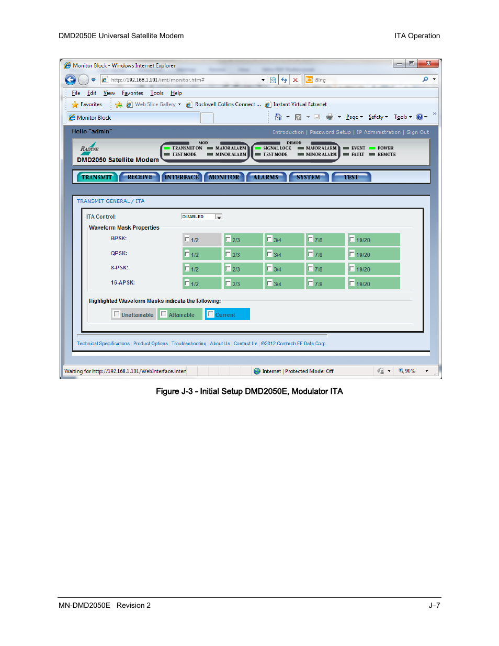Image resolution: width=499 pixels, height=646 pixels.
Task: Open Recent Pages dropdown arrow
Action: click(x=94, y=80)
